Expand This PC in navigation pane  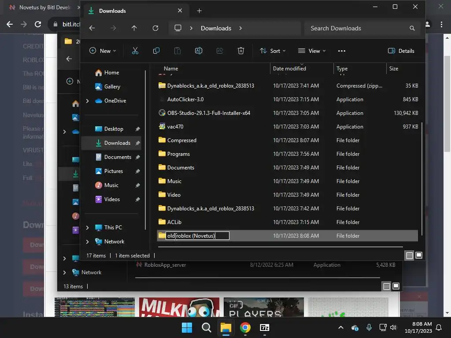pyautogui.click(x=88, y=228)
